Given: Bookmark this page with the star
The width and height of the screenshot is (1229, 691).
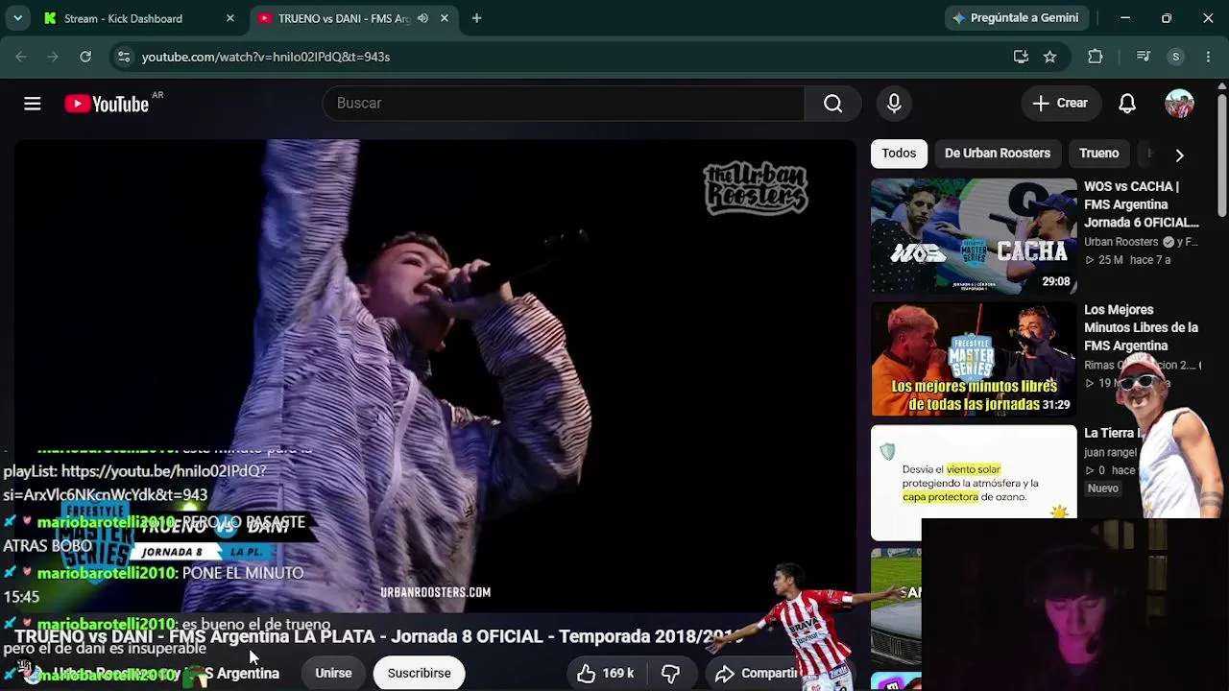Looking at the screenshot, I should (x=1050, y=57).
